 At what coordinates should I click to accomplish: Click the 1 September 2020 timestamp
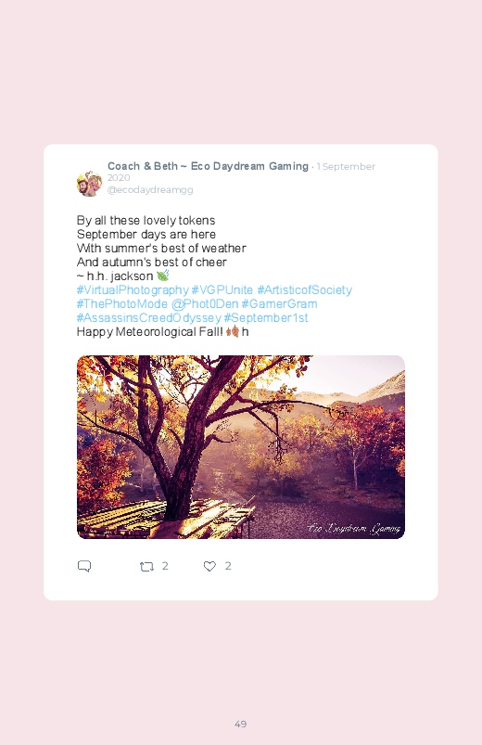point(241,172)
